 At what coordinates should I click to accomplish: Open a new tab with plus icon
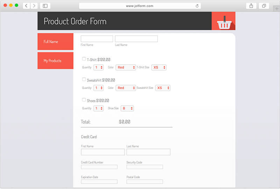276,8
